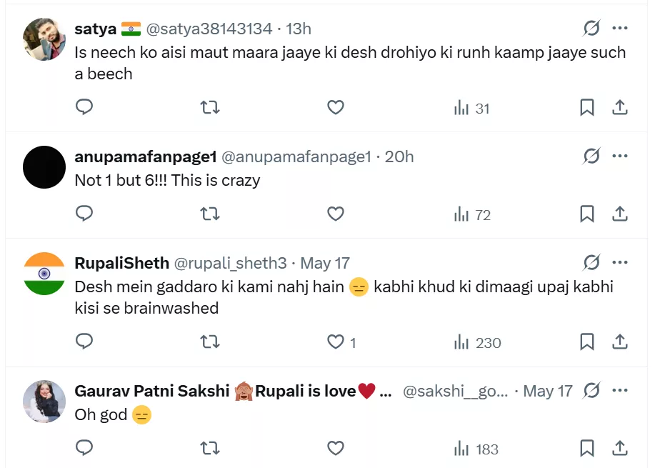Repost RupaliSheth's tweet
Image resolution: width=660 pixels, height=468 pixels.
(209, 342)
